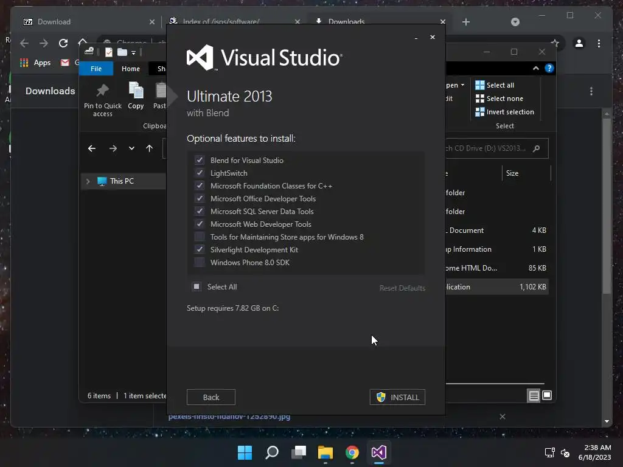Screen dimensions: 623x467
Task: Open File Explorer from taskbar
Action: point(325,452)
